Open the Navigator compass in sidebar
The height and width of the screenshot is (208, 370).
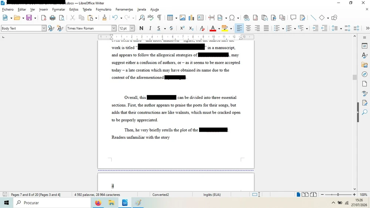tap(364, 74)
